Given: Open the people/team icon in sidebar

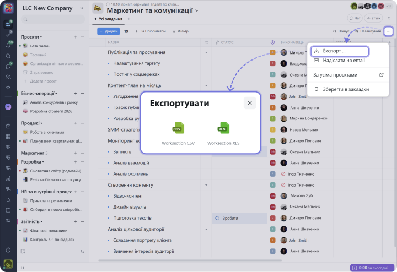Looking at the screenshot, I should tap(8, 77).
